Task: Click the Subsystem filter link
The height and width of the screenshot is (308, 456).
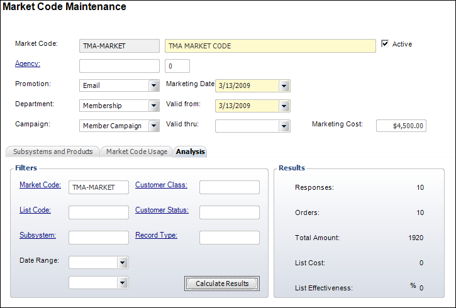Action: click(38, 235)
